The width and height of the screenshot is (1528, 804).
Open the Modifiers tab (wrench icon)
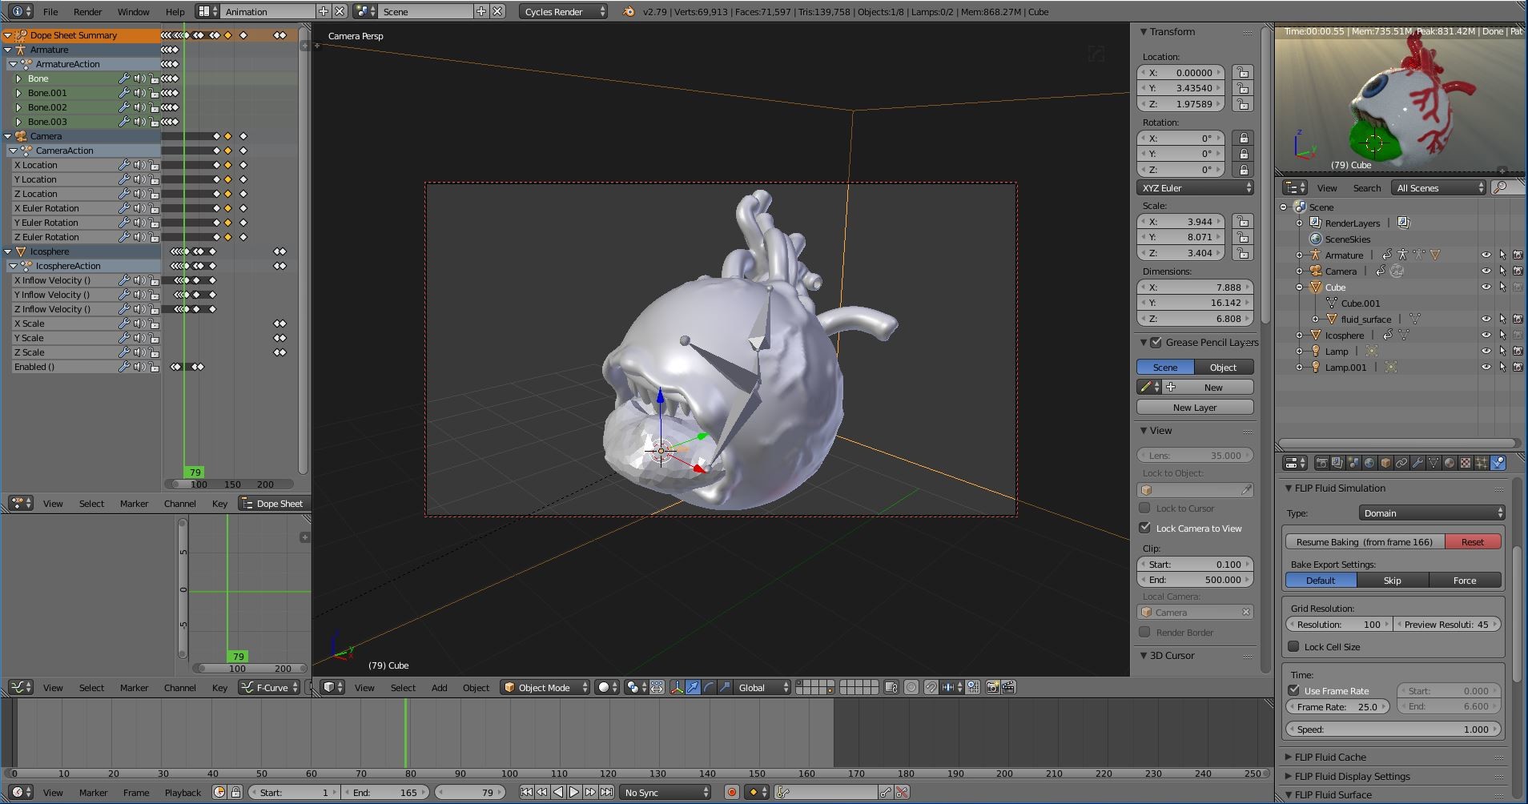tap(1417, 463)
